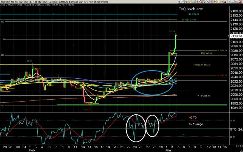243x152 pixels.
Task: Click the red bar toolbar icon
Action: pyautogui.click(x=197, y=2)
